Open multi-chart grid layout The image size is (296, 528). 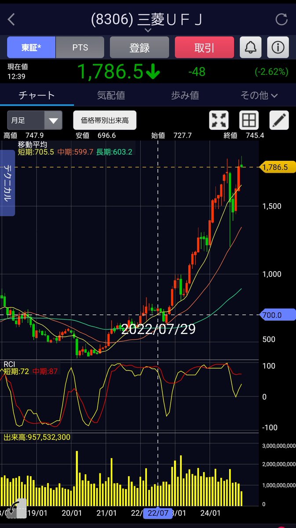pyautogui.click(x=249, y=120)
